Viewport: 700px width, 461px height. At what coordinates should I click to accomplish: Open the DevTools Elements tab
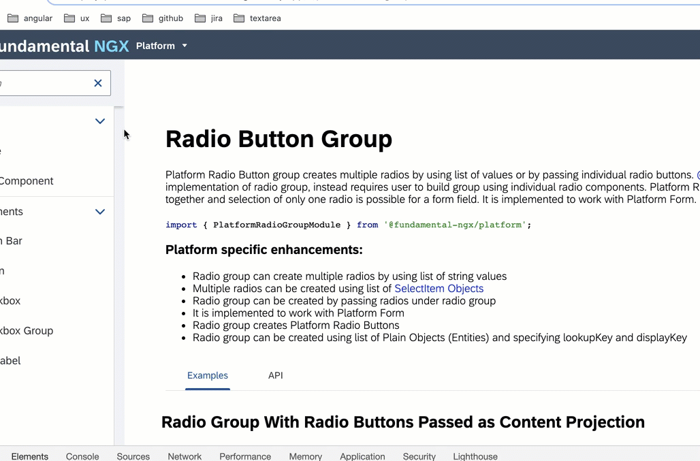click(x=29, y=456)
